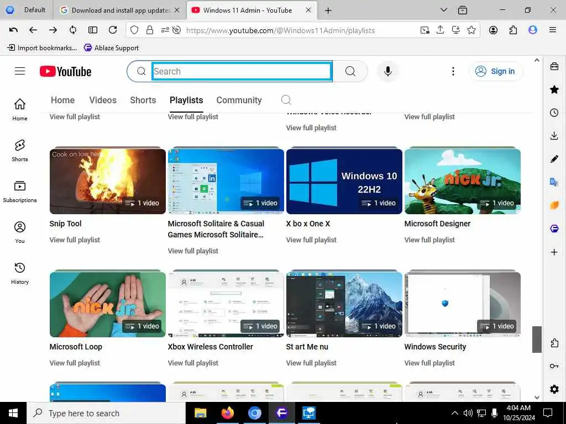Click the browser URL address field
The image size is (566, 424).
pos(280,30)
